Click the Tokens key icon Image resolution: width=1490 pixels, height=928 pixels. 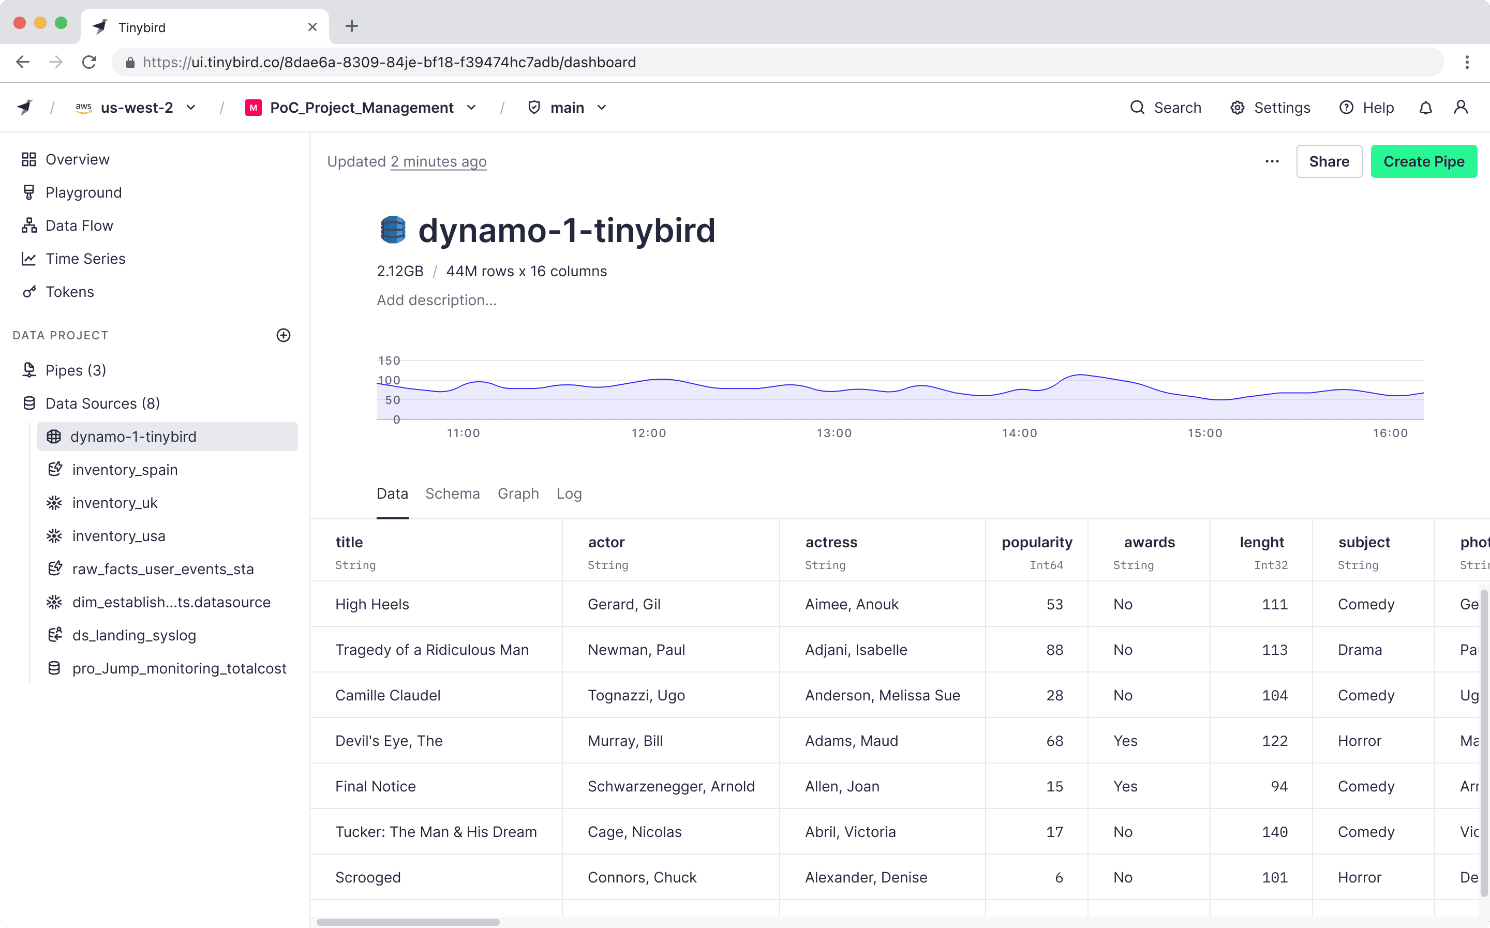click(29, 292)
